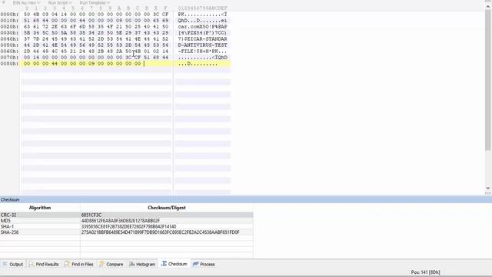492x277 pixels.
Task: Click the 0030h address row label
Action: [x=9, y=32]
